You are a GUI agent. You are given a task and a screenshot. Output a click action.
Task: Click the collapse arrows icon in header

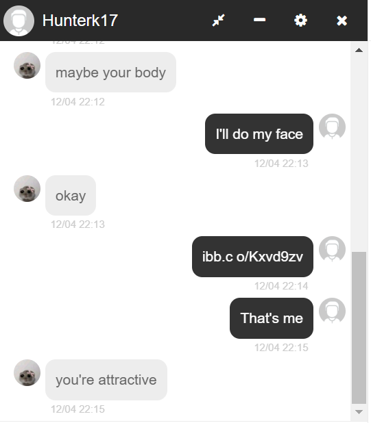(x=218, y=21)
